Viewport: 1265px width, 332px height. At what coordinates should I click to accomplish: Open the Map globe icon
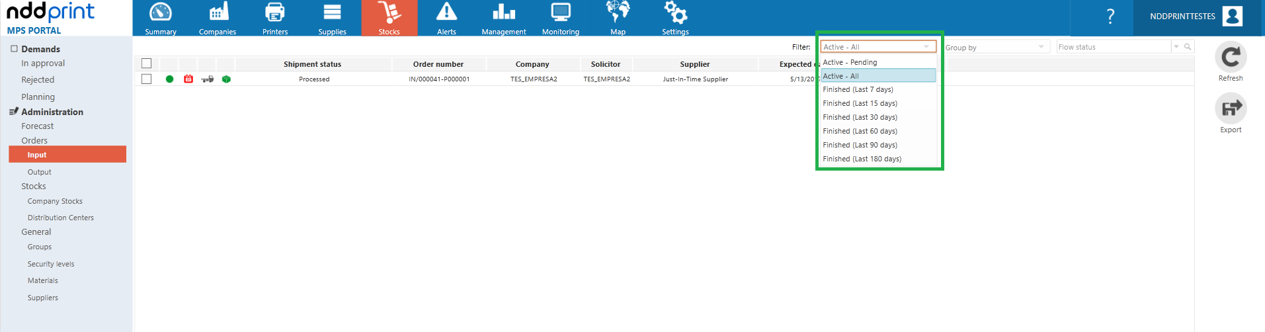click(618, 13)
